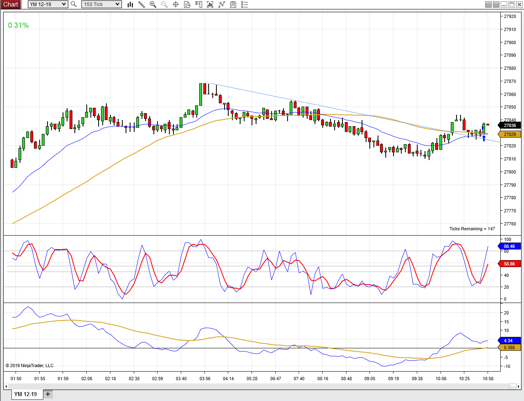Open the bar style chart icon
The image size is (524, 401).
click(130, 4)
